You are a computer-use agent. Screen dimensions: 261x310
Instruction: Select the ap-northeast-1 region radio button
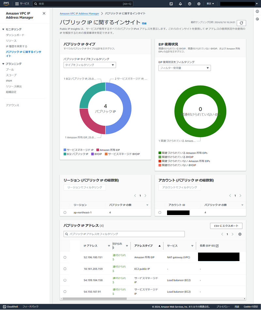tap(65, 212)
